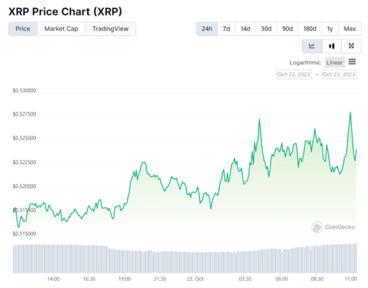Click the 14:00 time label
368x288 pixels.
[x=54, y=278]
